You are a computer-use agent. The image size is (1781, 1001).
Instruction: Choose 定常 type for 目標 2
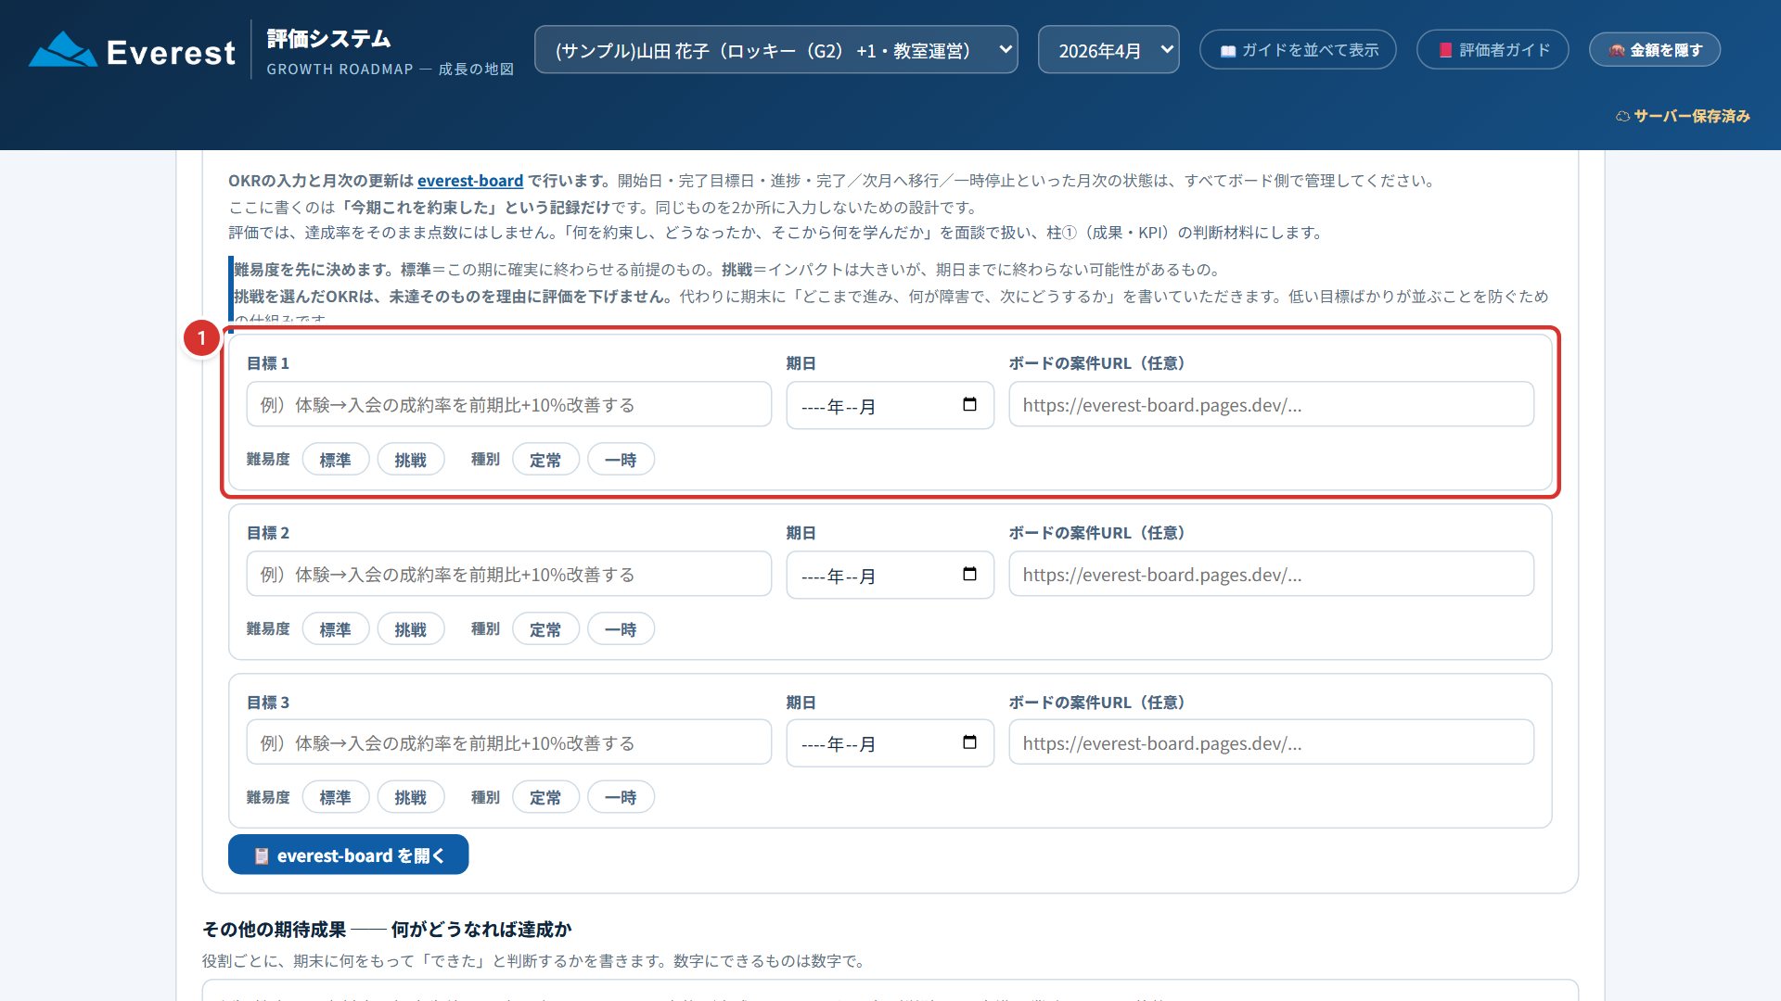[545, 629]
